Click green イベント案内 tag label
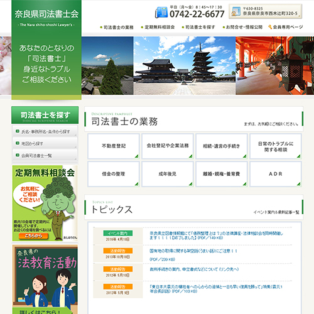 118,233
